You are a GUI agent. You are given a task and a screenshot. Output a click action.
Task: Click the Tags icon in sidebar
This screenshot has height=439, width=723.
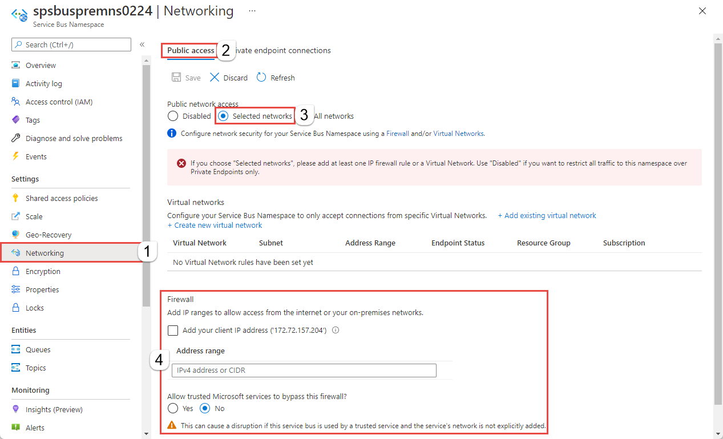click(16, 120)
